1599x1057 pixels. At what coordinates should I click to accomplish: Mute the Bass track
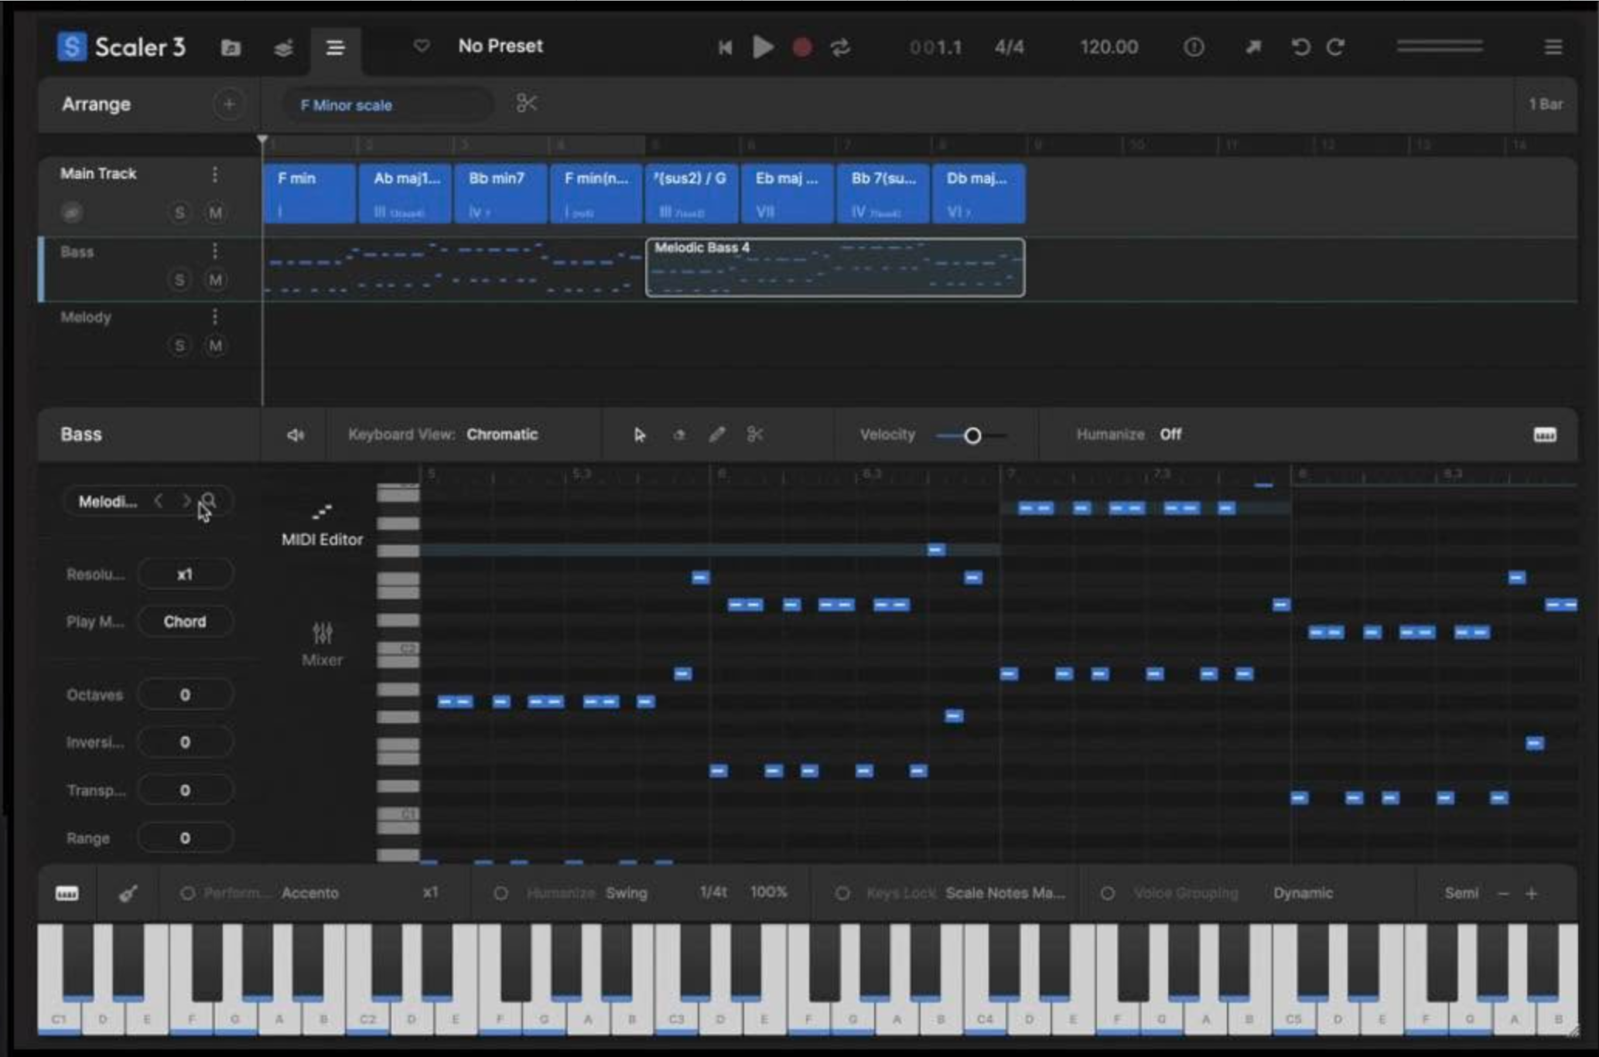pyautogui.click(x=215, y=280)
